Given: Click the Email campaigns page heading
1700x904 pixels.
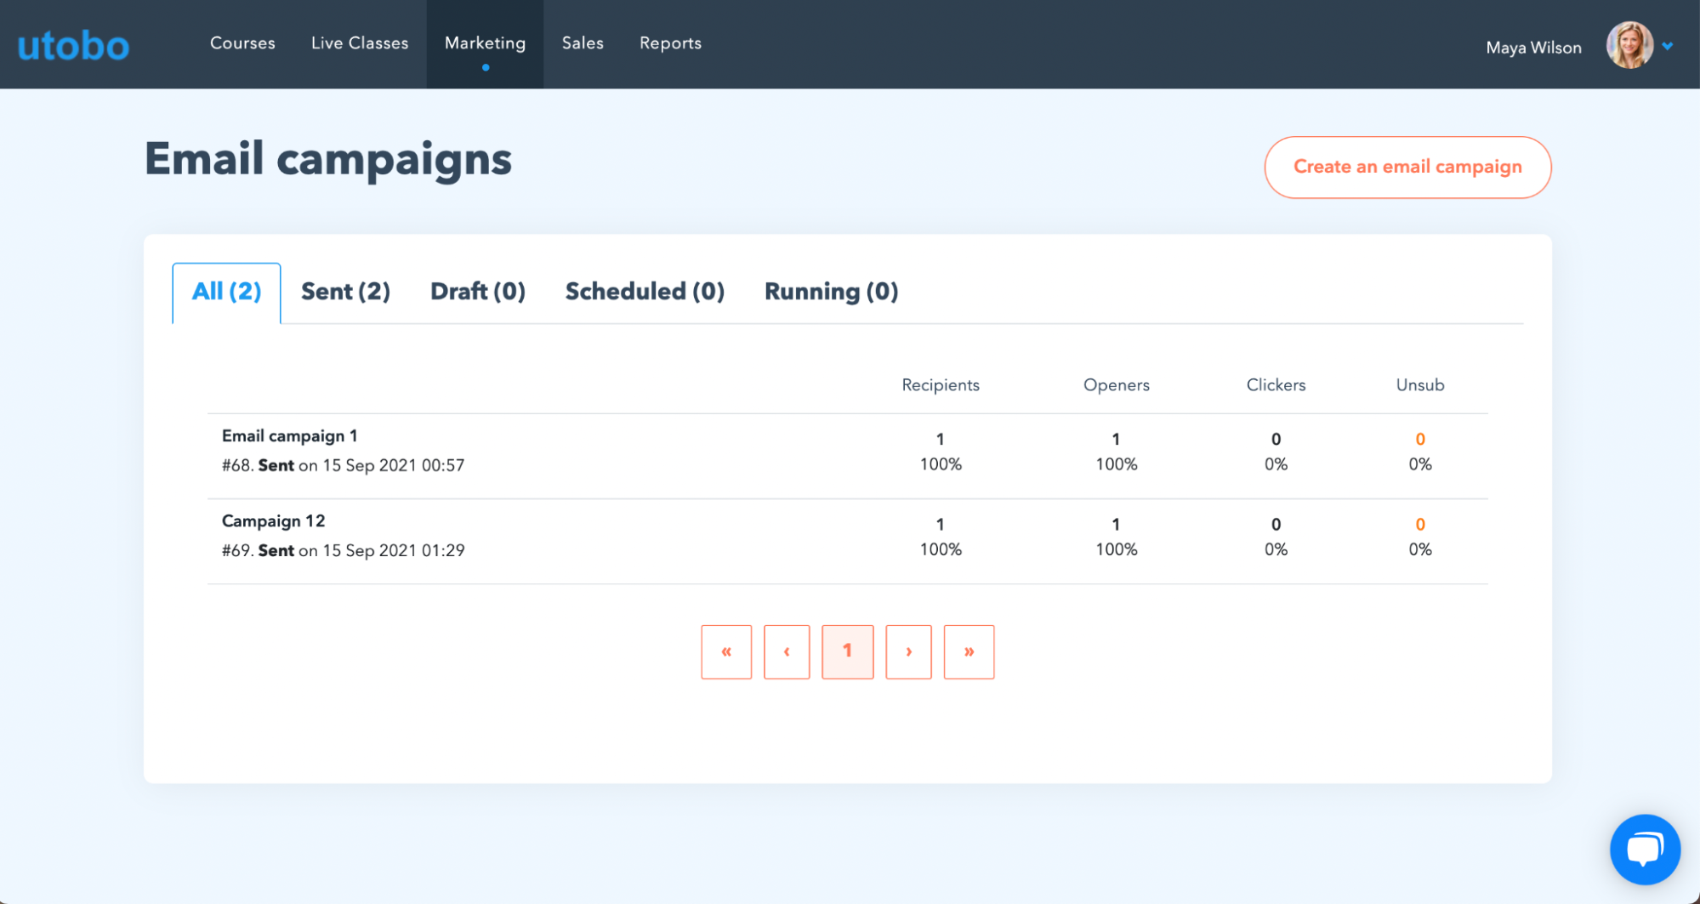Looking at the screenshot, I should 327,160.
